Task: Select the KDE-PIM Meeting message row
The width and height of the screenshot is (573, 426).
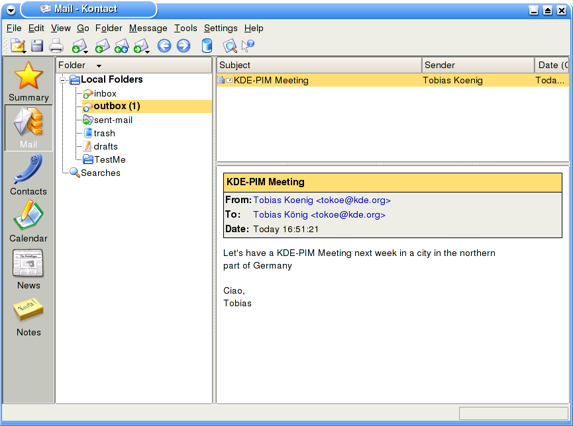Action: click(393, 80)
